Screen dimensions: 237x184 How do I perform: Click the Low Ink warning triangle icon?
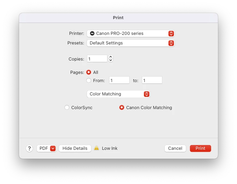(97, 148)
